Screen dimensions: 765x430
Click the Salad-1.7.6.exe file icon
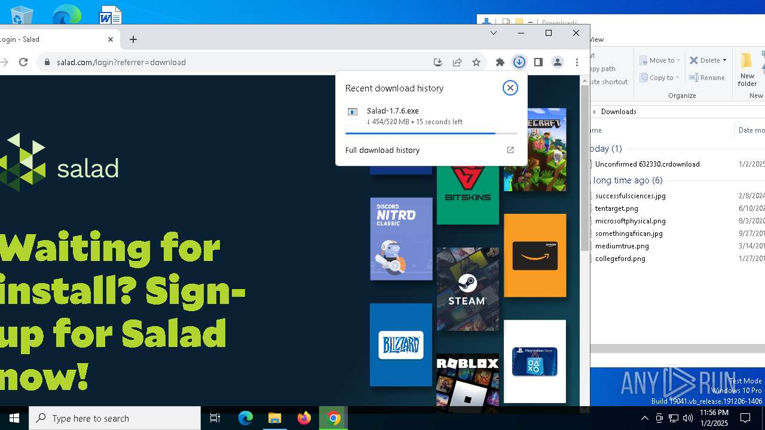[353, 112]
